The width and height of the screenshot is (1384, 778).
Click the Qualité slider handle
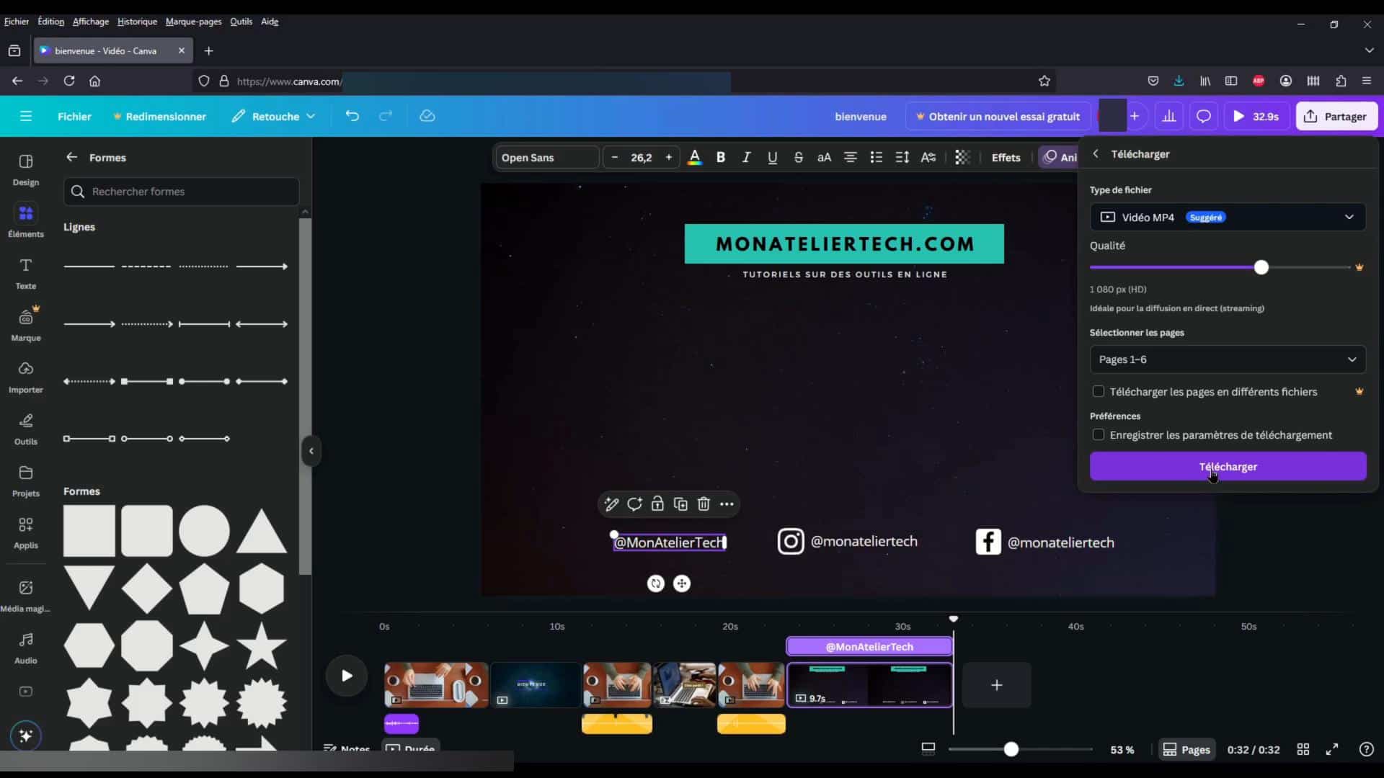tap(1261, 267)
